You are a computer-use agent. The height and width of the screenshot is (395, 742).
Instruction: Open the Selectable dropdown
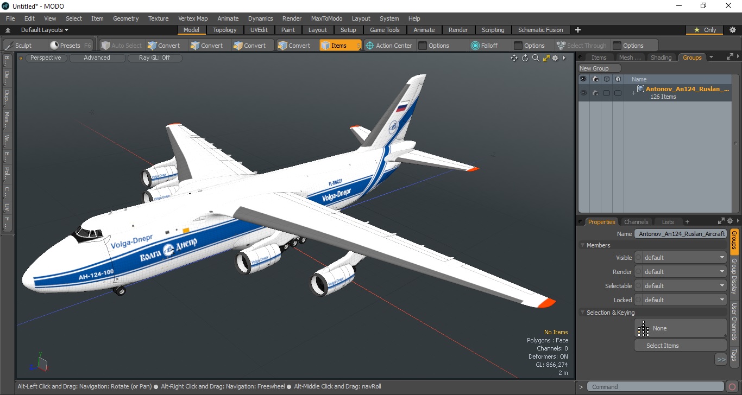681,286
